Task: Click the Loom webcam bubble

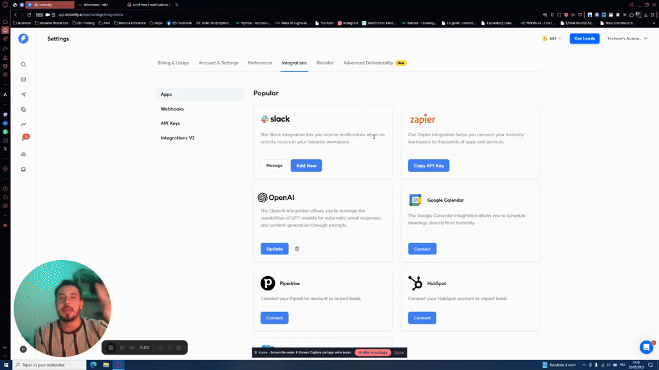Action: (62, 308)
